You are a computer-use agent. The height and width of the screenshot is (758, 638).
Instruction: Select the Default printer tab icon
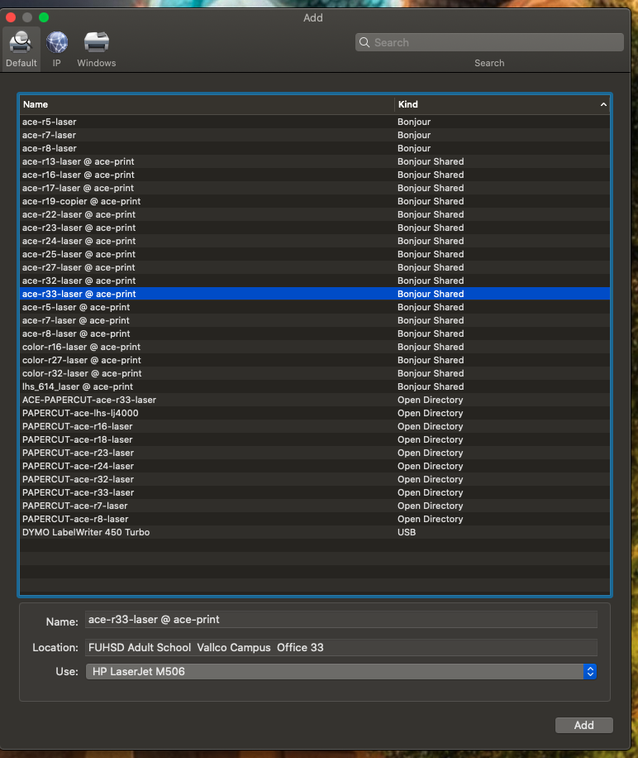coord(21,43)
